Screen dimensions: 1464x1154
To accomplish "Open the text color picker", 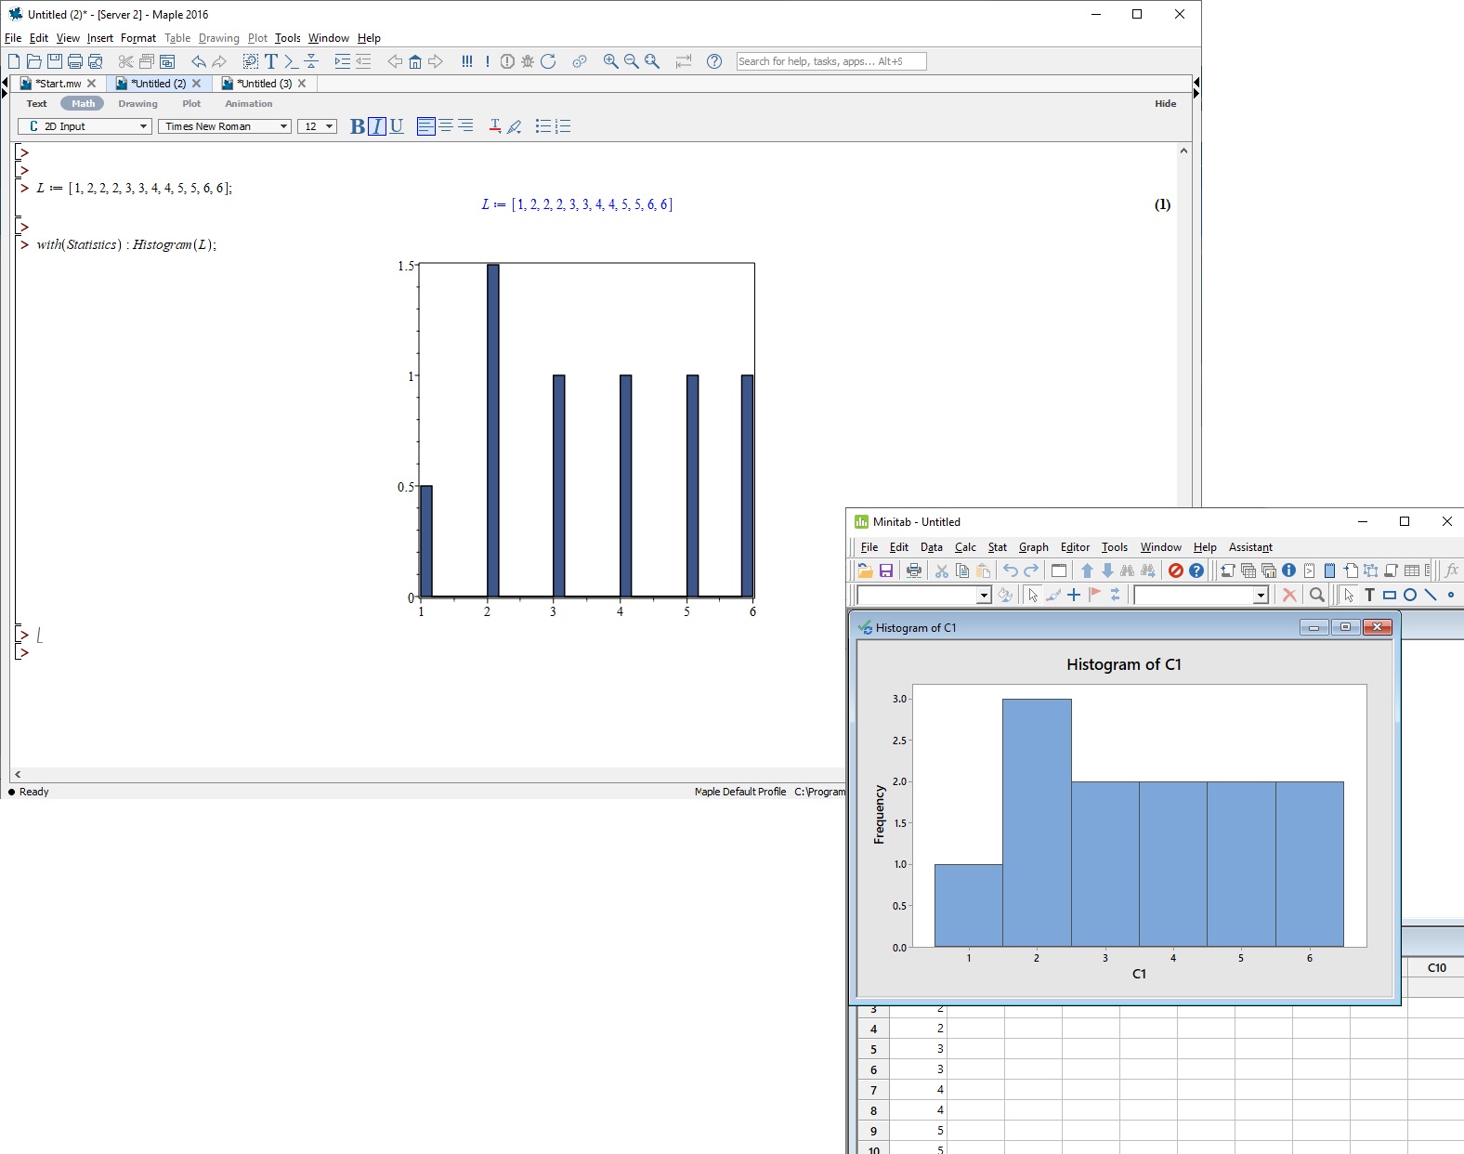I will 495,126.
